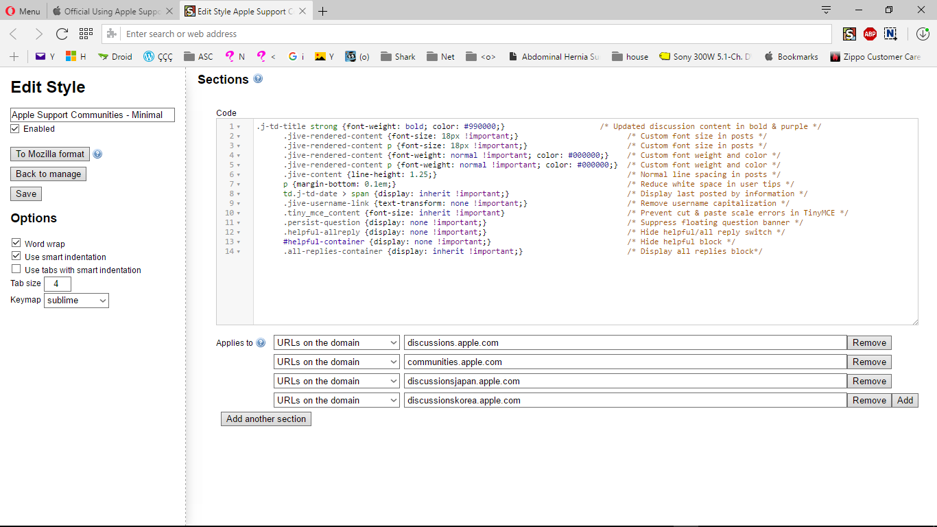This screenshot has height=527, width=937.
Task: Open the Speed Dial grid icon
Action: (x=86, y=34)
